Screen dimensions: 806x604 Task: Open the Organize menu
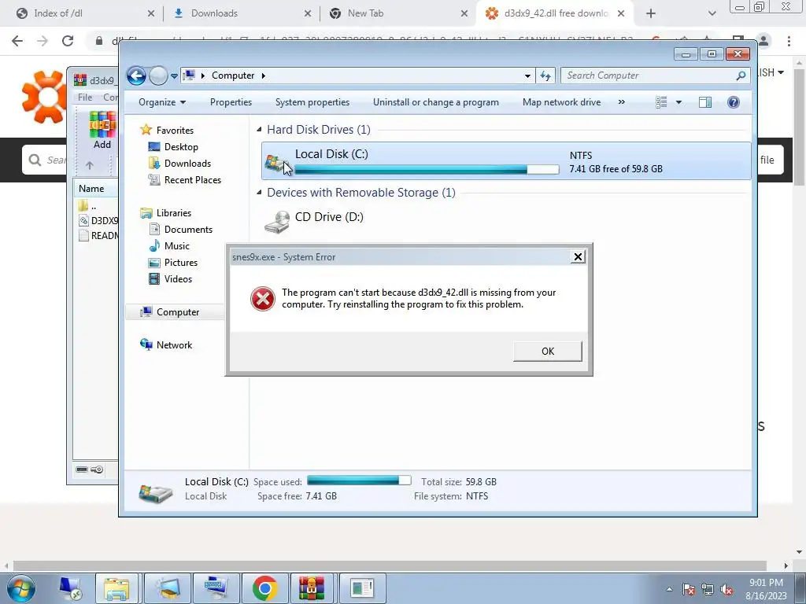tap(162, 102)
